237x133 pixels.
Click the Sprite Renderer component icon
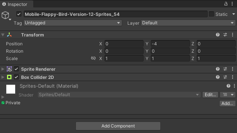9,69
